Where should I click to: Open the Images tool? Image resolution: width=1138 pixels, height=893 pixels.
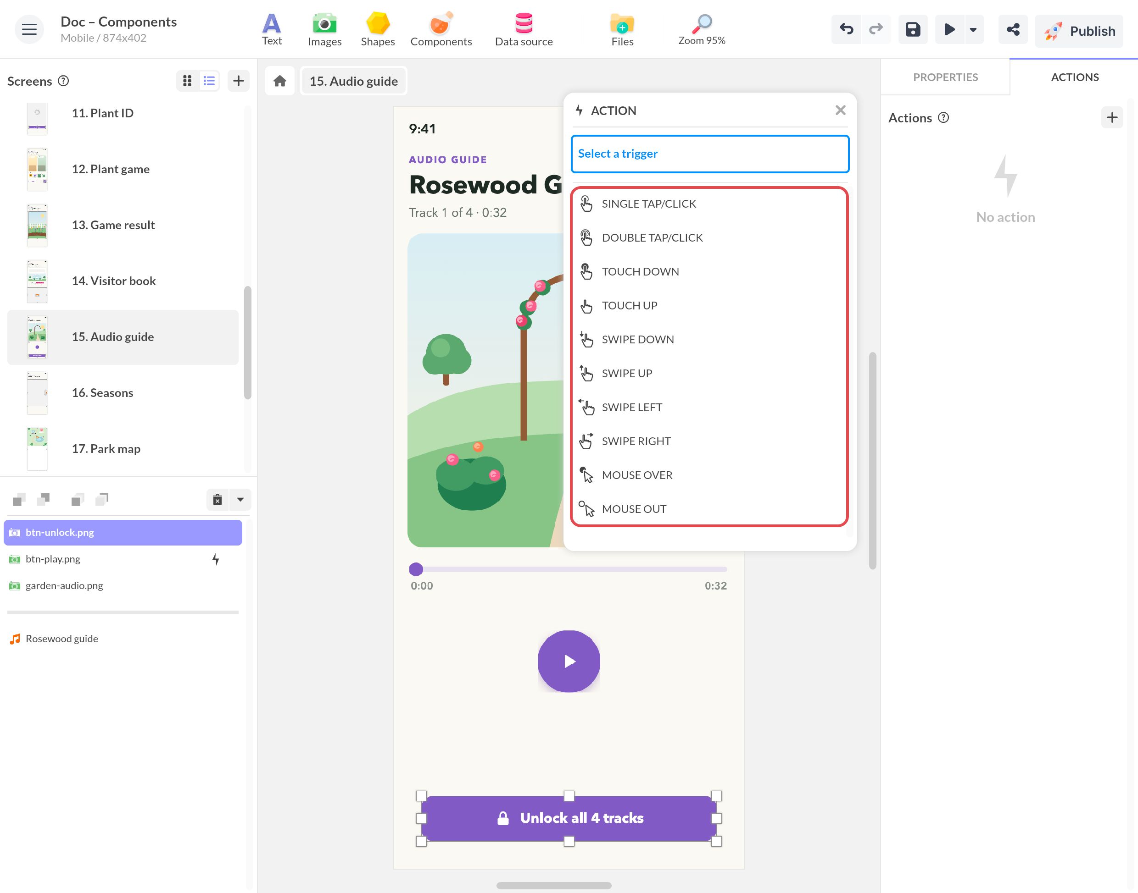pyautogui.click(x=324, y=29)
